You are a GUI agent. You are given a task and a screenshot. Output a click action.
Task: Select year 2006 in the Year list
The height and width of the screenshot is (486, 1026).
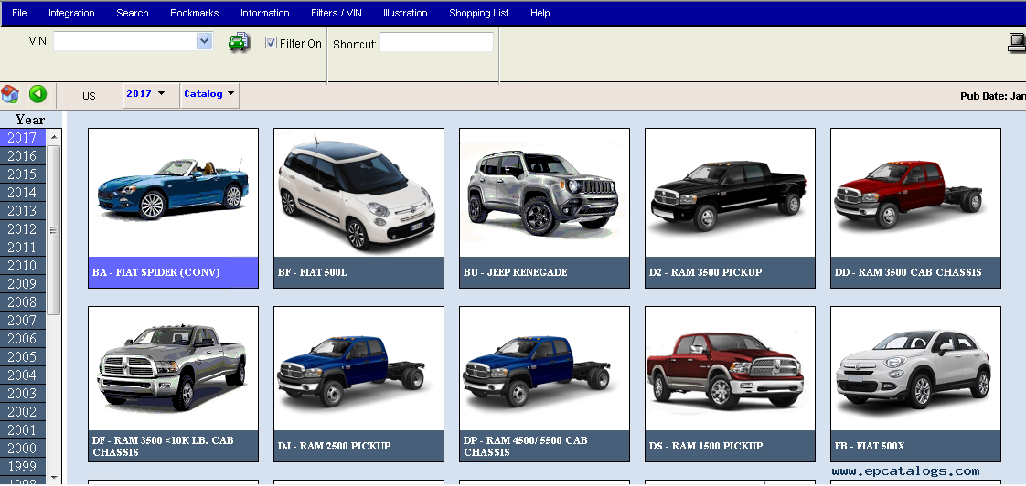click(23, 339)
